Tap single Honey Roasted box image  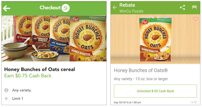(x=155, y=39)
